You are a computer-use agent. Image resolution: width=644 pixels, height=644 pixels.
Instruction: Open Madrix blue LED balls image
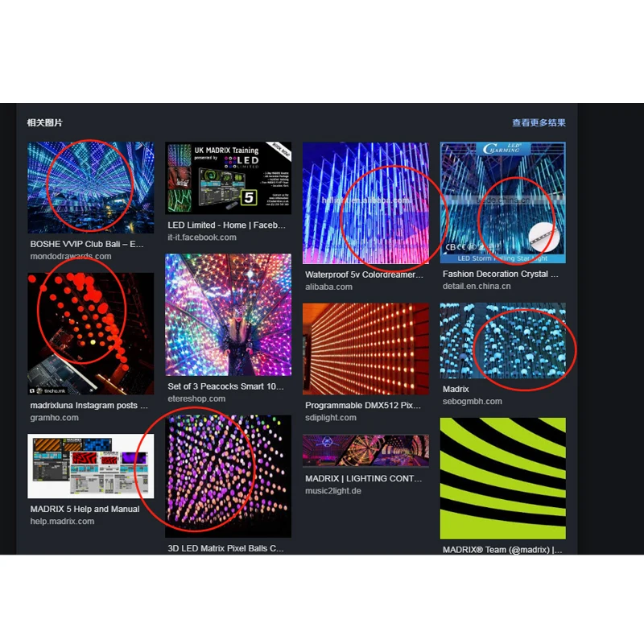[x=502, y=341]
